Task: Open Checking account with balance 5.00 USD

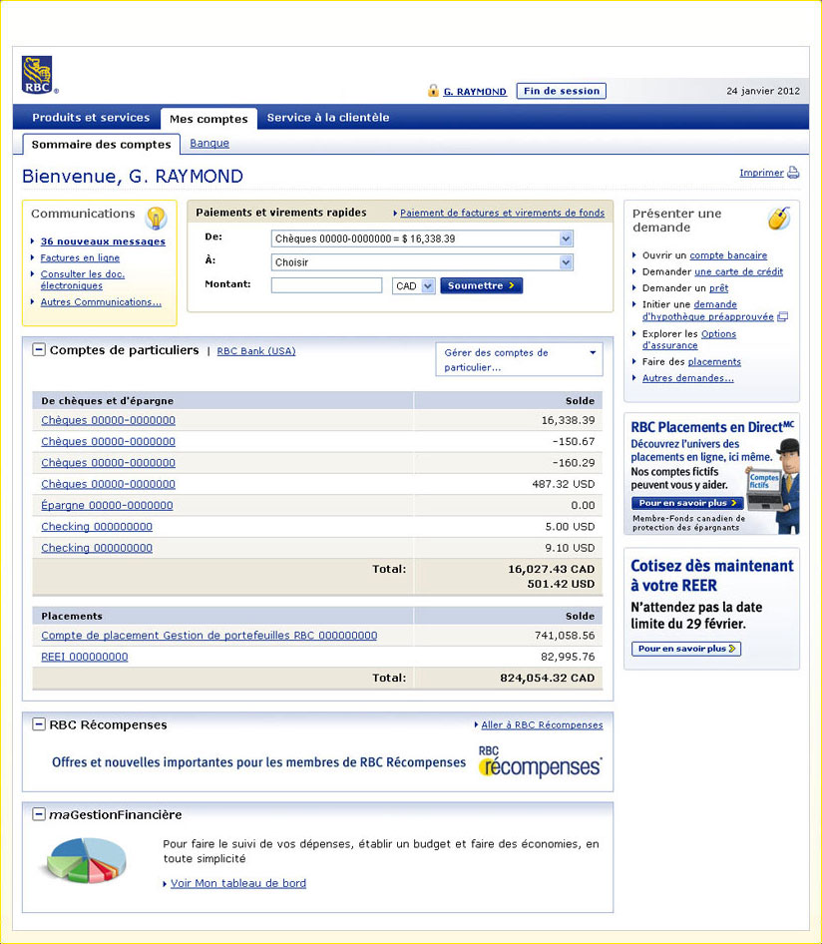Action: point(97,526)
